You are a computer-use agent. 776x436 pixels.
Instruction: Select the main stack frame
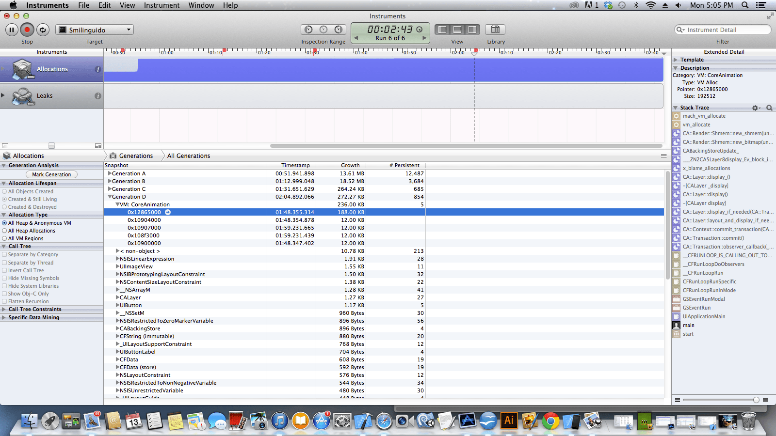click(x=688, y=325)
